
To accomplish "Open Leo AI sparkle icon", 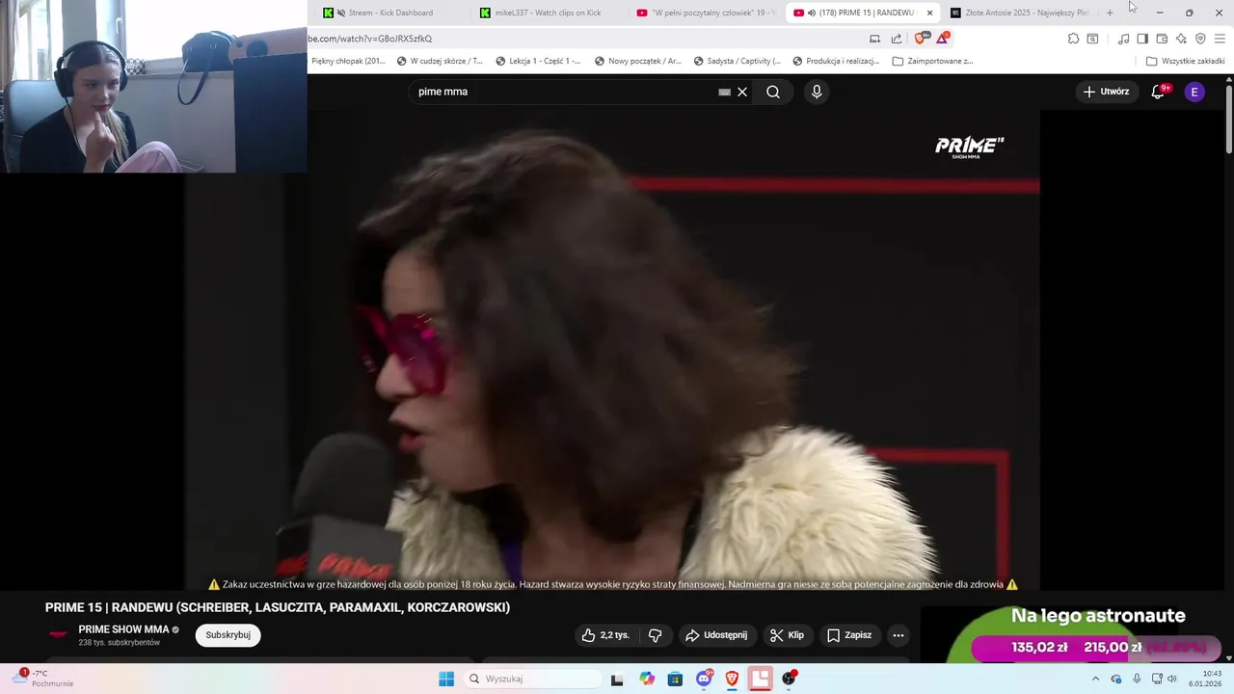I will [1181, 39].
